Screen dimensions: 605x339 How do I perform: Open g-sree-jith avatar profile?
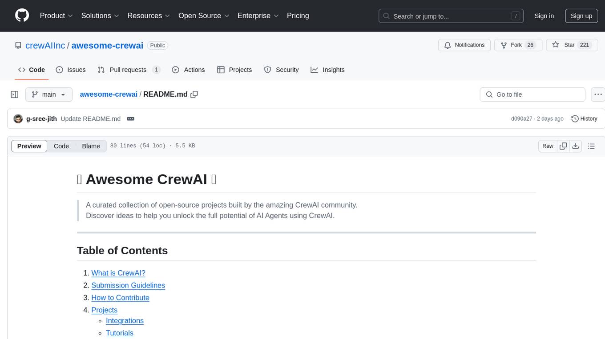click(x=18, y=119)
